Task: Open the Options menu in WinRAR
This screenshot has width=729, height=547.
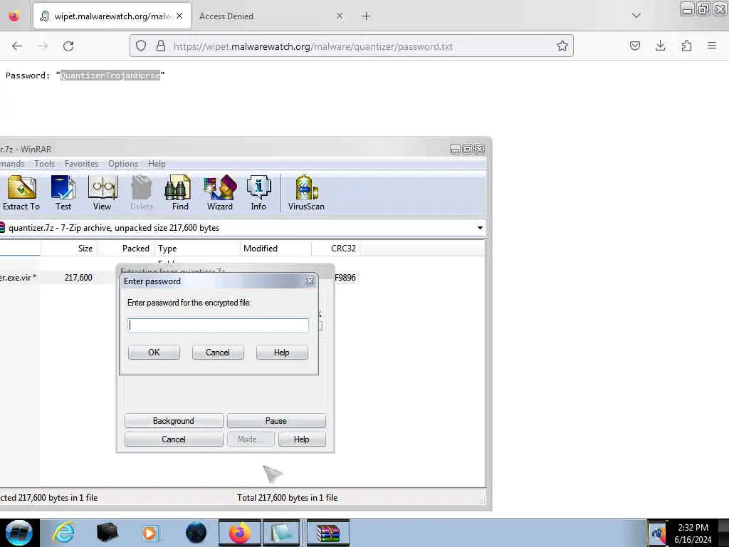Action: point(123,164)
